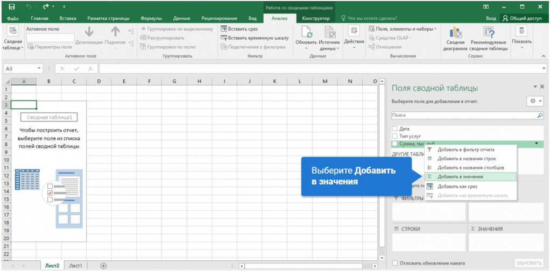Toggle Отложить обновление макета checkbox
This screenshot has height=271, width=551.
(395, 263)
